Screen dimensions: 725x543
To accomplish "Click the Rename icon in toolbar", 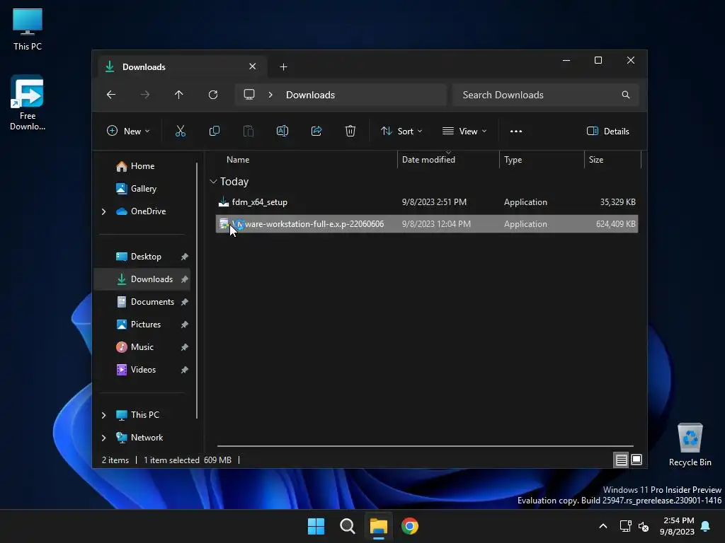I will (x=282, y=131).
